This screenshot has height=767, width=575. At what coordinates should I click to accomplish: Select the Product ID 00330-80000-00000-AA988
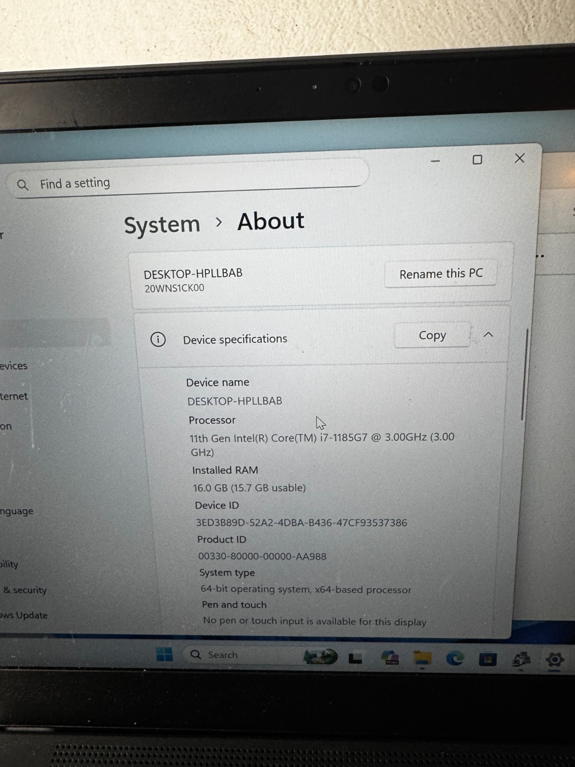tap(262, 556)
